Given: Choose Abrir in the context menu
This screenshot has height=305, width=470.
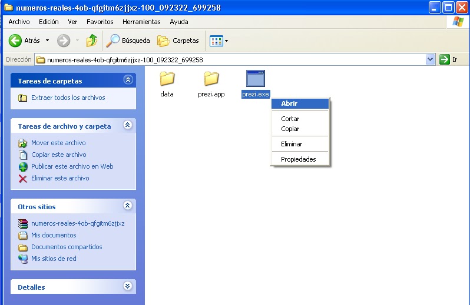Looking at the screenshot, I should click(300, 103).
